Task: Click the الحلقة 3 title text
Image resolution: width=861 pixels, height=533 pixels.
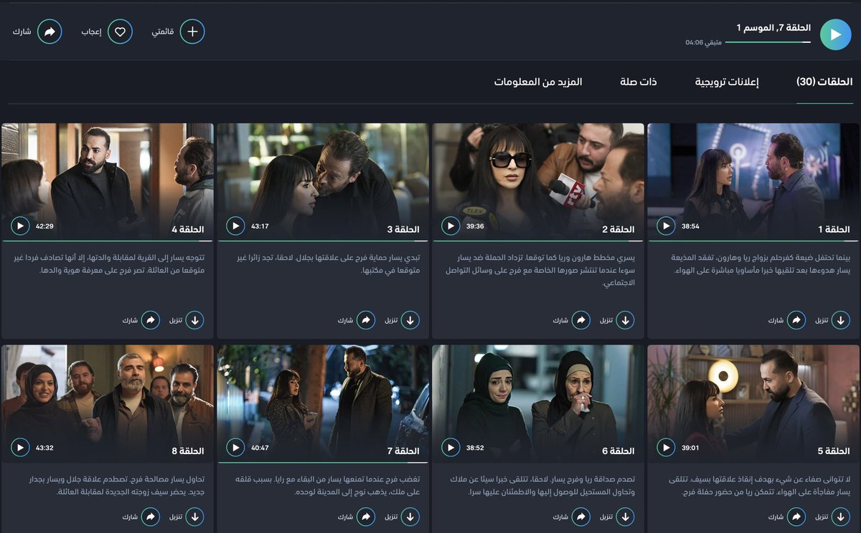Action: point(403,229)
